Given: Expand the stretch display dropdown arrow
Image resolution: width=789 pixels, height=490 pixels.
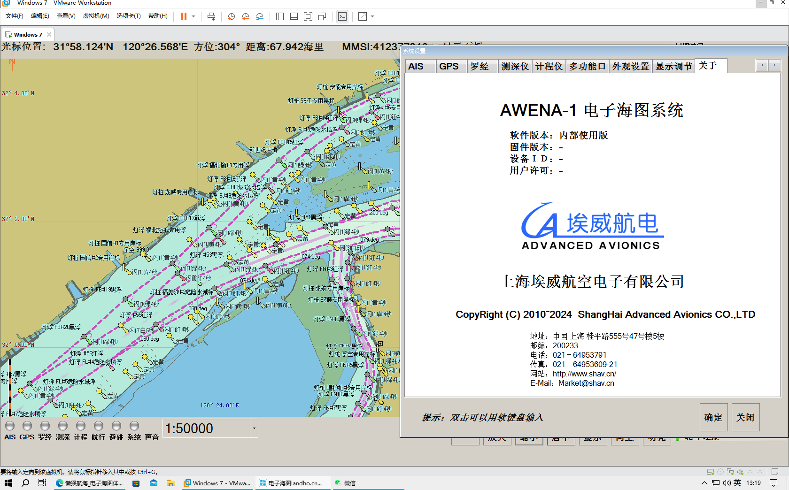Looking at the screenshot, I should 372,16.
